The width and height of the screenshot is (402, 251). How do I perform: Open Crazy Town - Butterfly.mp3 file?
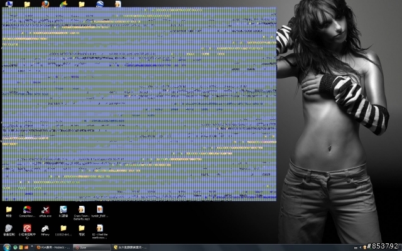[x=82, y=213]
